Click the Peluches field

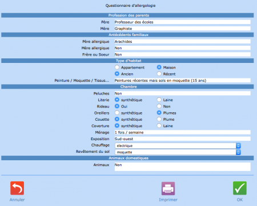click(x=182, y=93)
